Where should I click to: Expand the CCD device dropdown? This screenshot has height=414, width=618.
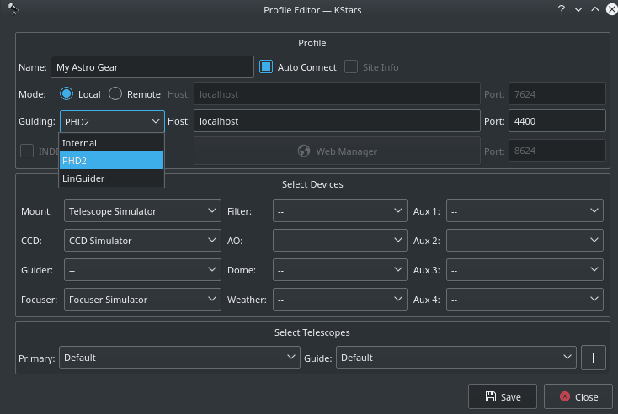(x=142, y=241)
